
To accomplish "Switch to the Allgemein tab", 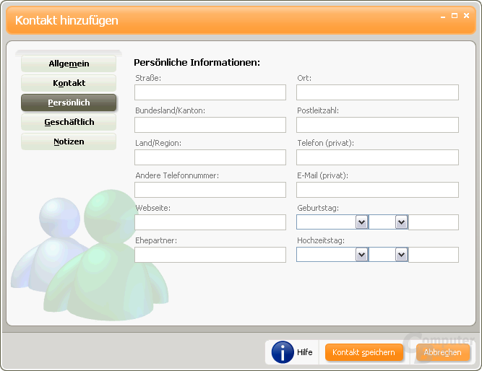I will (x=69, y=64).
